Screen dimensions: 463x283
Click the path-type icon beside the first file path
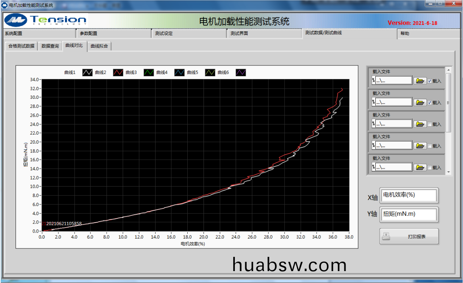click(373, 81)
